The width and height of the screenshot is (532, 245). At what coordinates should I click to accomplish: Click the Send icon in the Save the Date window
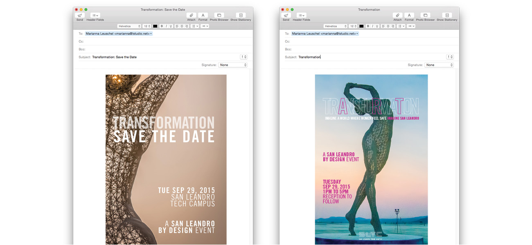click(79, 16)
